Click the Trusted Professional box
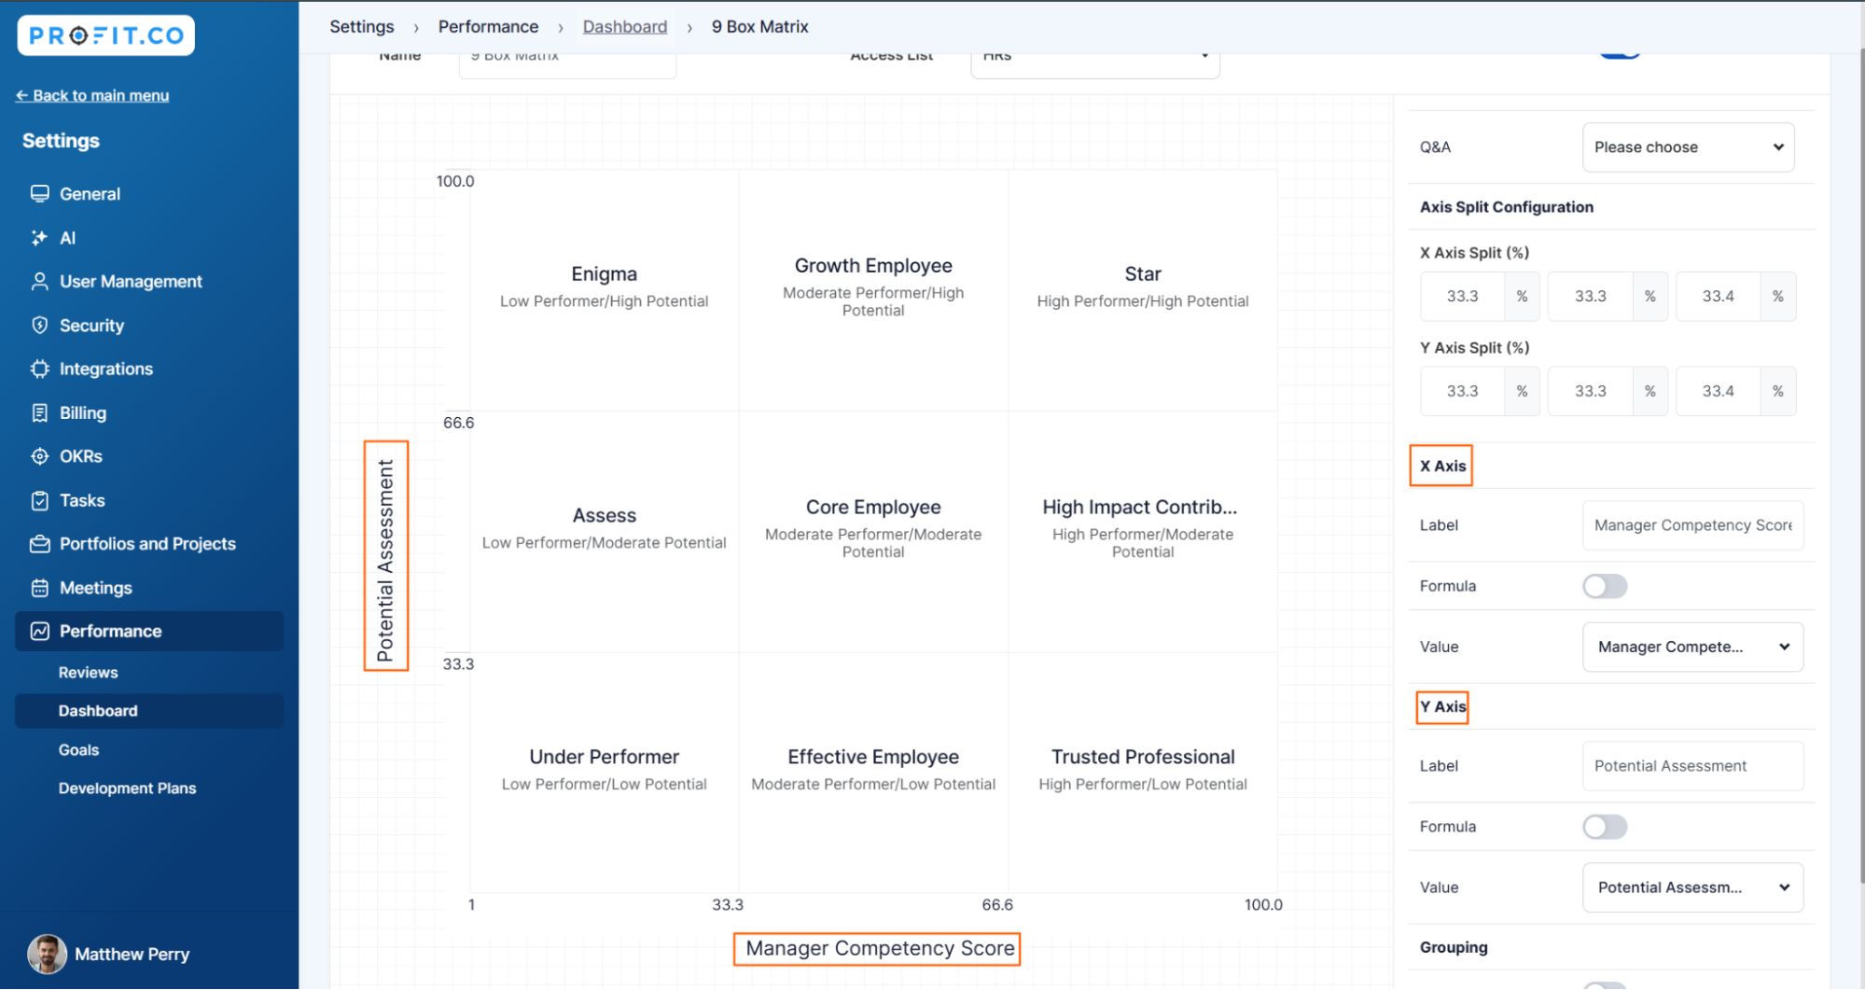Image resolution: width=1865 pixels, height=990 pixels. (x=1143, y=773)
